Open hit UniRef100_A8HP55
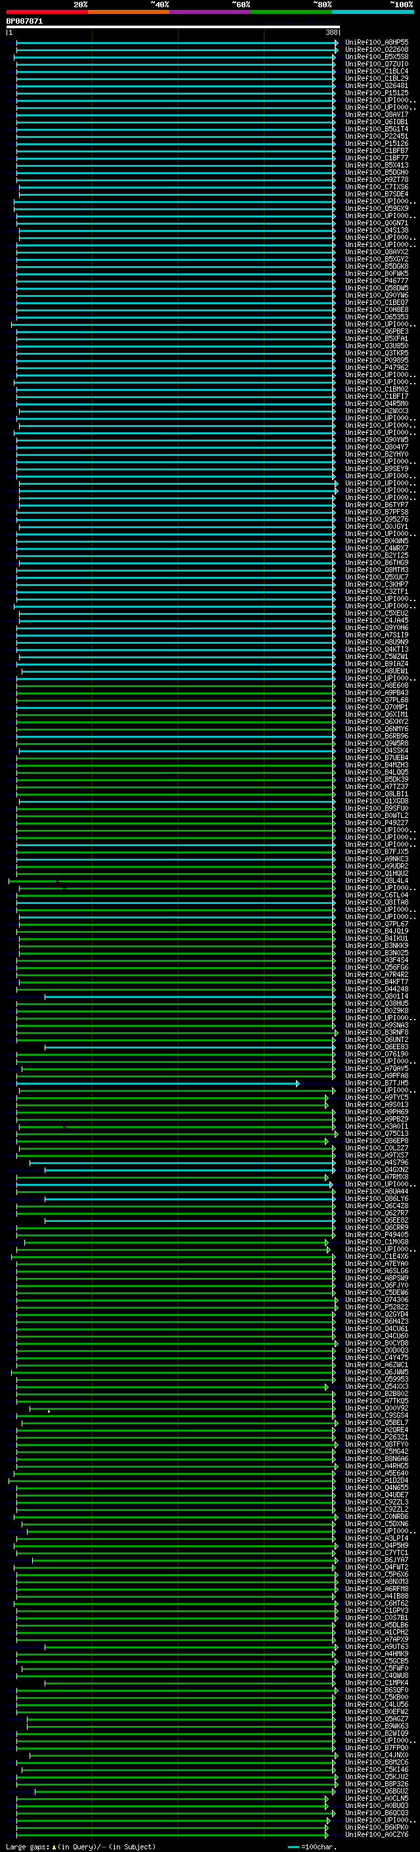Viewport: 420px width, 1852px height. coord(377,43)
